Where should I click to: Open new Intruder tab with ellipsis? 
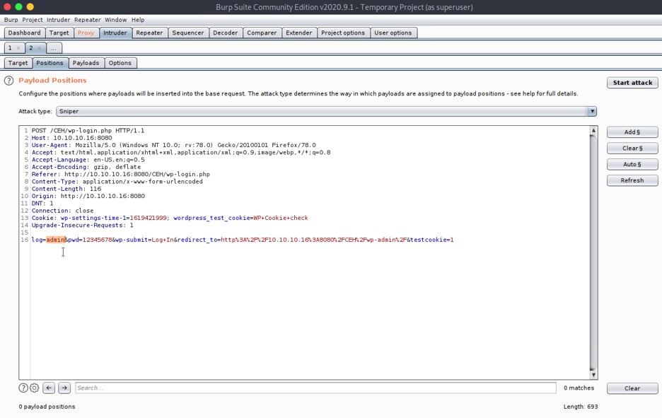point(54,48)
